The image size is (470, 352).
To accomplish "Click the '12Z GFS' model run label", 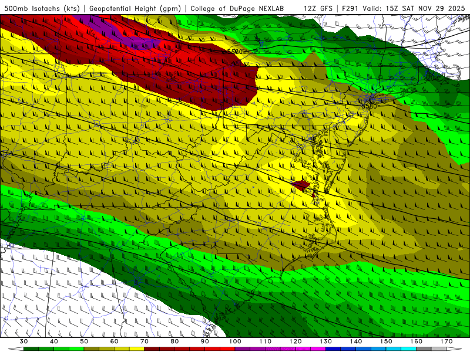I will [x=318, y=8].
